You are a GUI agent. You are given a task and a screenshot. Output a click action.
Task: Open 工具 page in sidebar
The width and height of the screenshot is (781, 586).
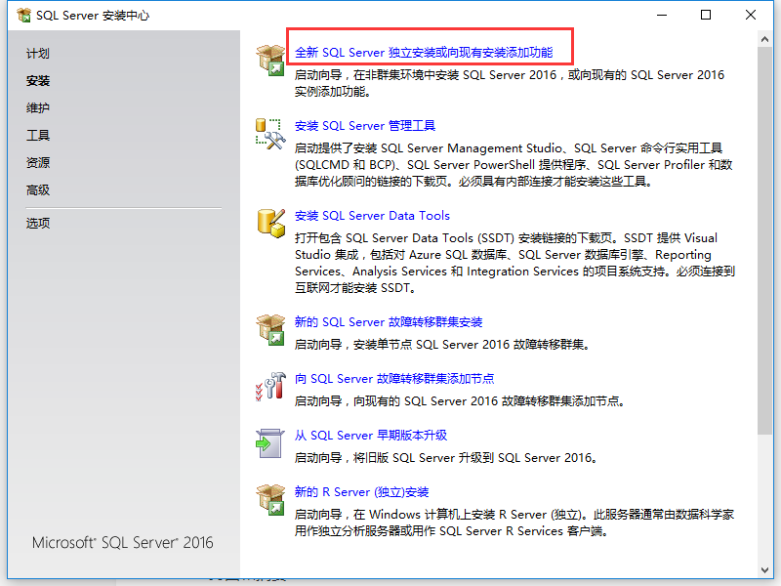click(x=38, y=135)
